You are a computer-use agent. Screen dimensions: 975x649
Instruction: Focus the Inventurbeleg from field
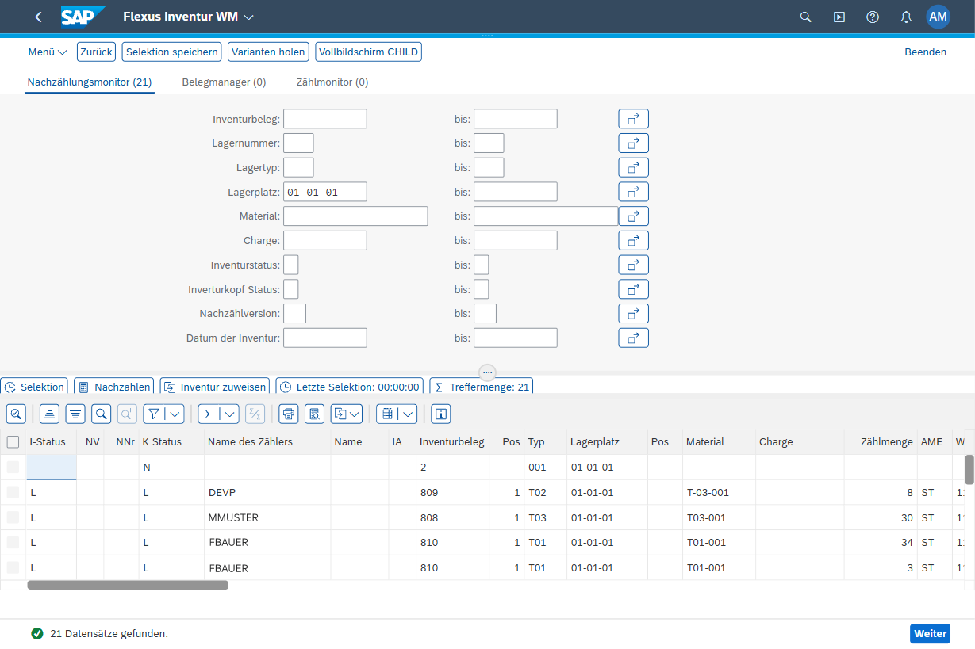325,119
